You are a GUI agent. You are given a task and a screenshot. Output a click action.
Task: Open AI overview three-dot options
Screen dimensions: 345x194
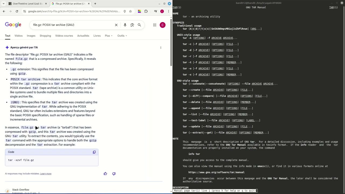(x=161, y=48)
